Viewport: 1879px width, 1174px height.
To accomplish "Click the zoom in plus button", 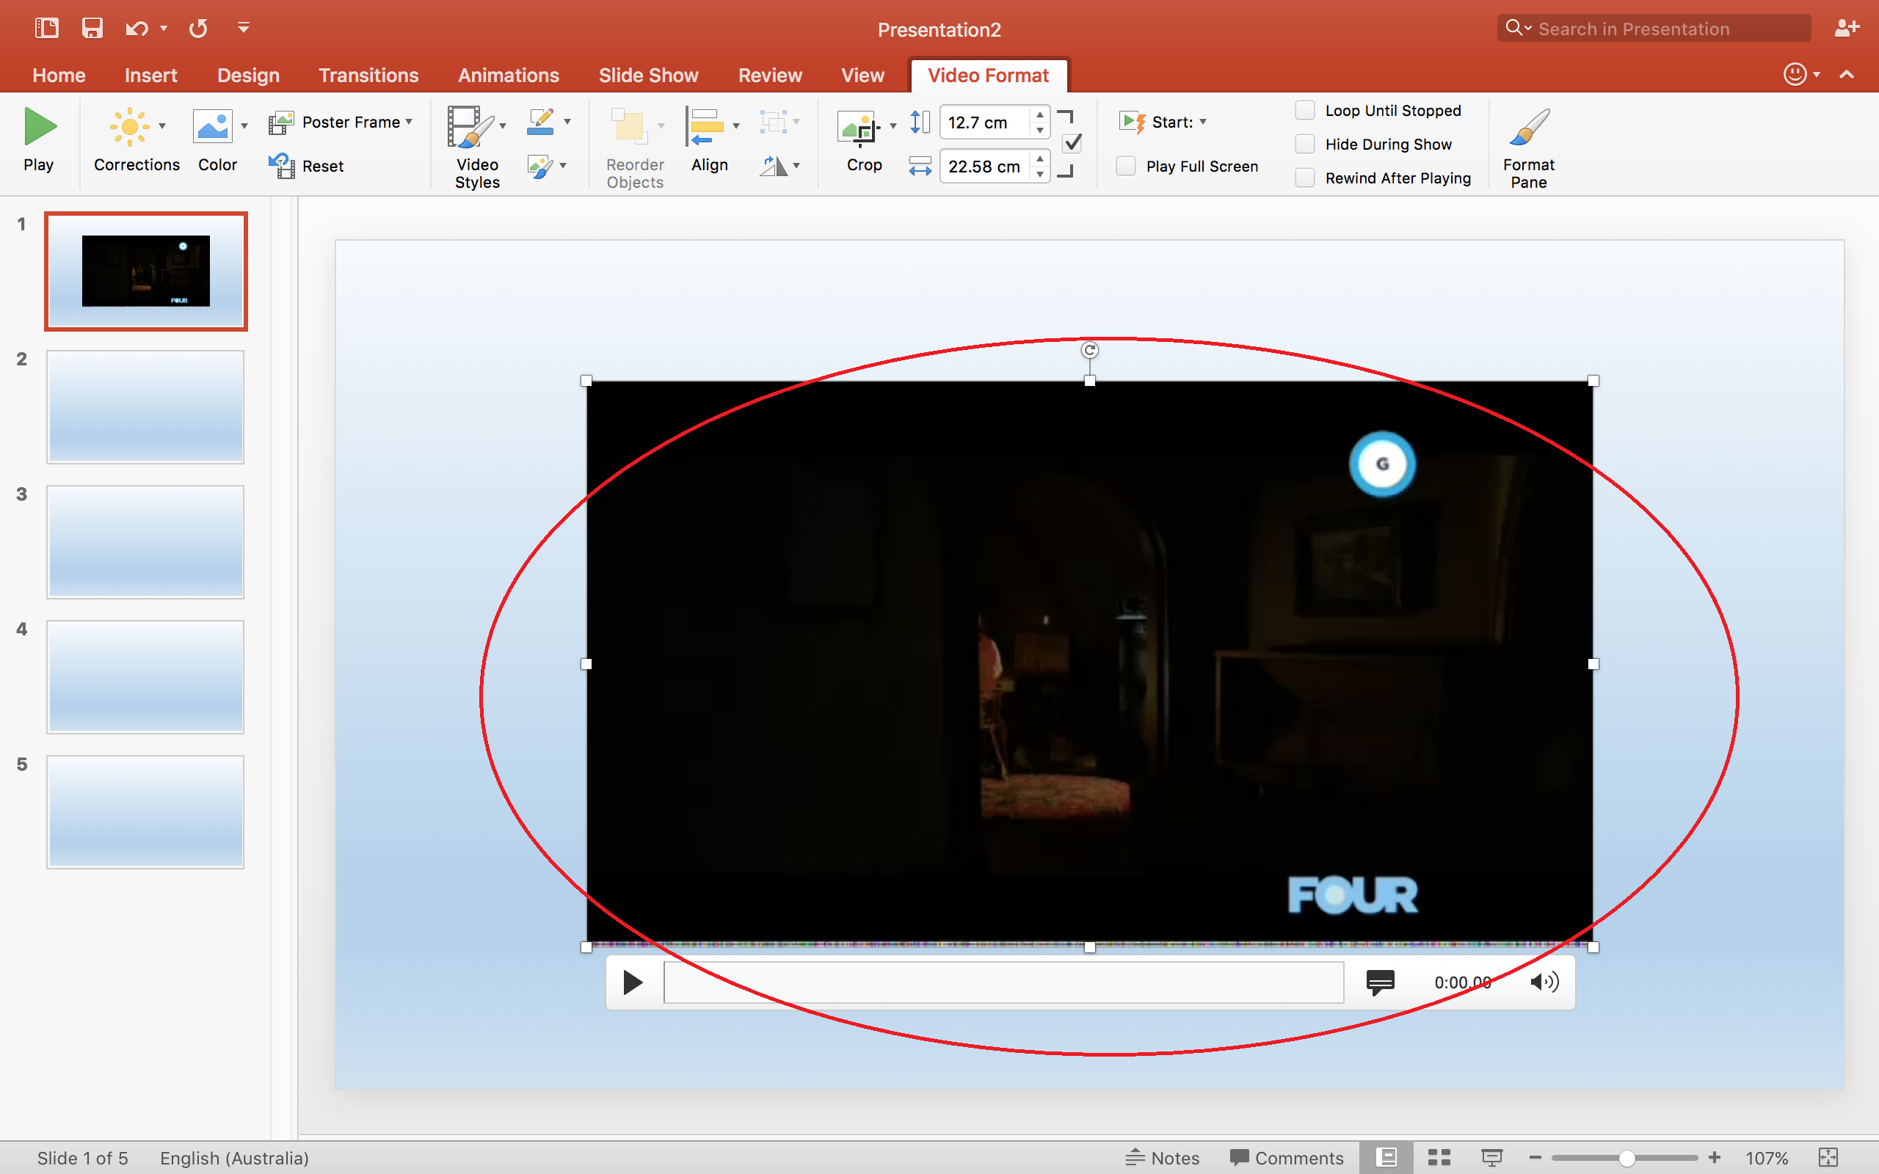I will coord(1715,1158).
